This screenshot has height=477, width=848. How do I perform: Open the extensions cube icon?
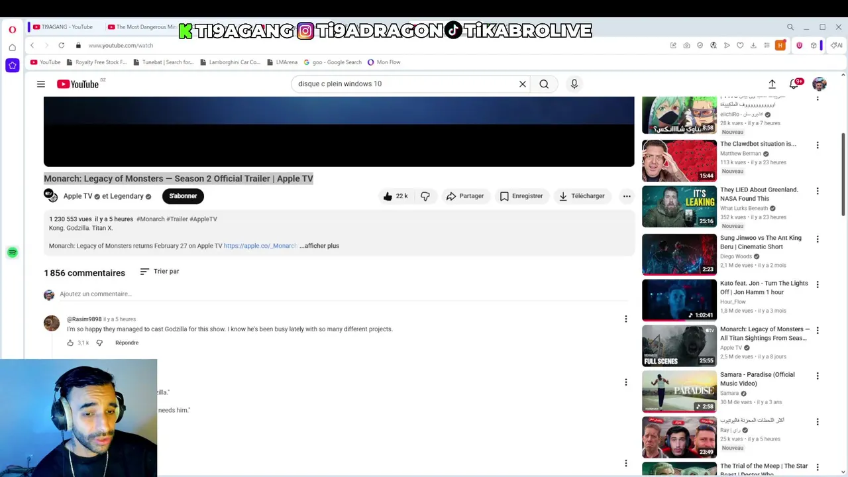813,45
